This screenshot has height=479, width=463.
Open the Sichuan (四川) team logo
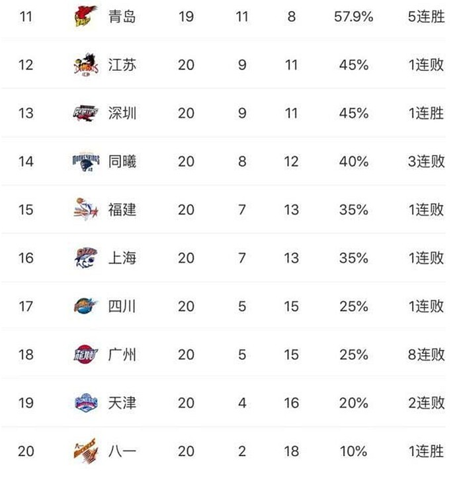point(86,306)
